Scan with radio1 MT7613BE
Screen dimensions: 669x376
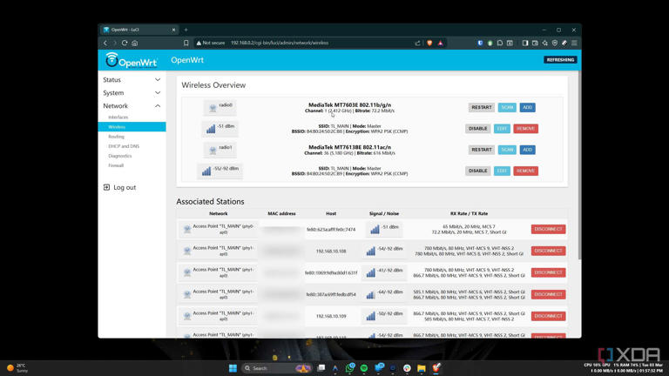[507, 150]
